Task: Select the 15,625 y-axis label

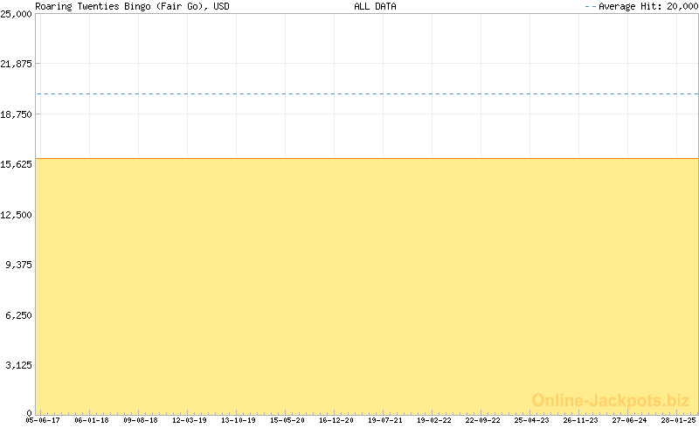Action: point(17,164)
